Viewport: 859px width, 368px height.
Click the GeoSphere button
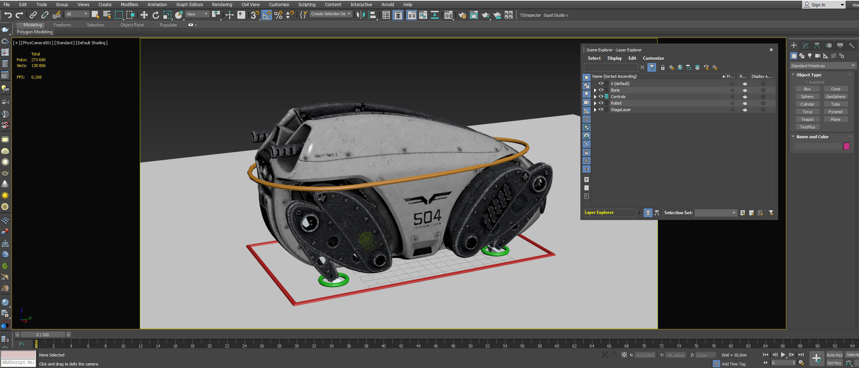coord(835,97)
